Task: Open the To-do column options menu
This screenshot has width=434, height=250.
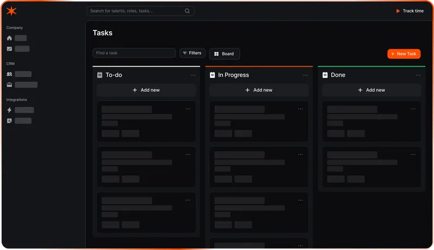Action: click(x=193, y=75)
